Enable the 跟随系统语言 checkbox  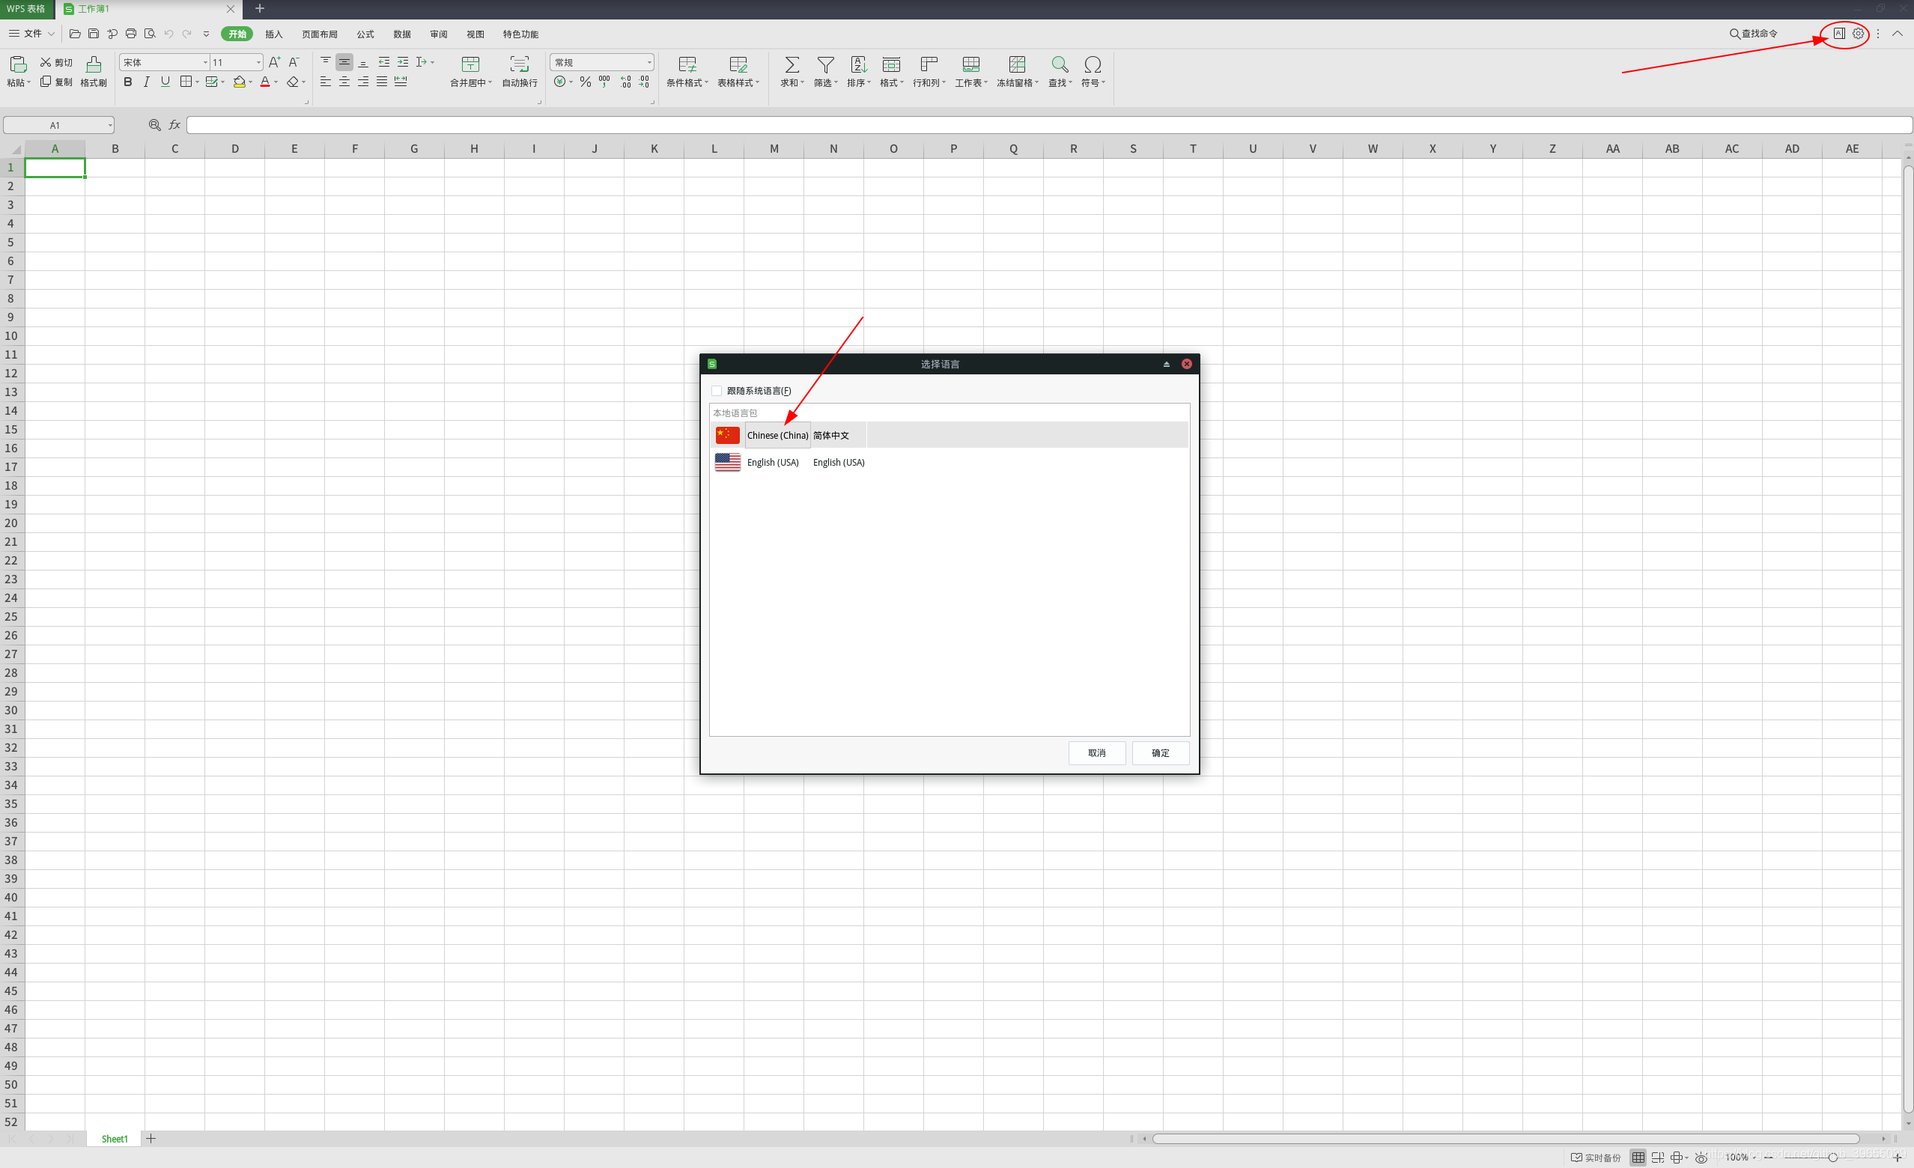click(x=716, y=391)
